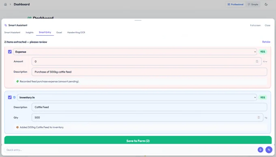The height and width of the screenshot is (157, 276).
Task: Switch to Professional mode
Action: click(x=235, y=4)
